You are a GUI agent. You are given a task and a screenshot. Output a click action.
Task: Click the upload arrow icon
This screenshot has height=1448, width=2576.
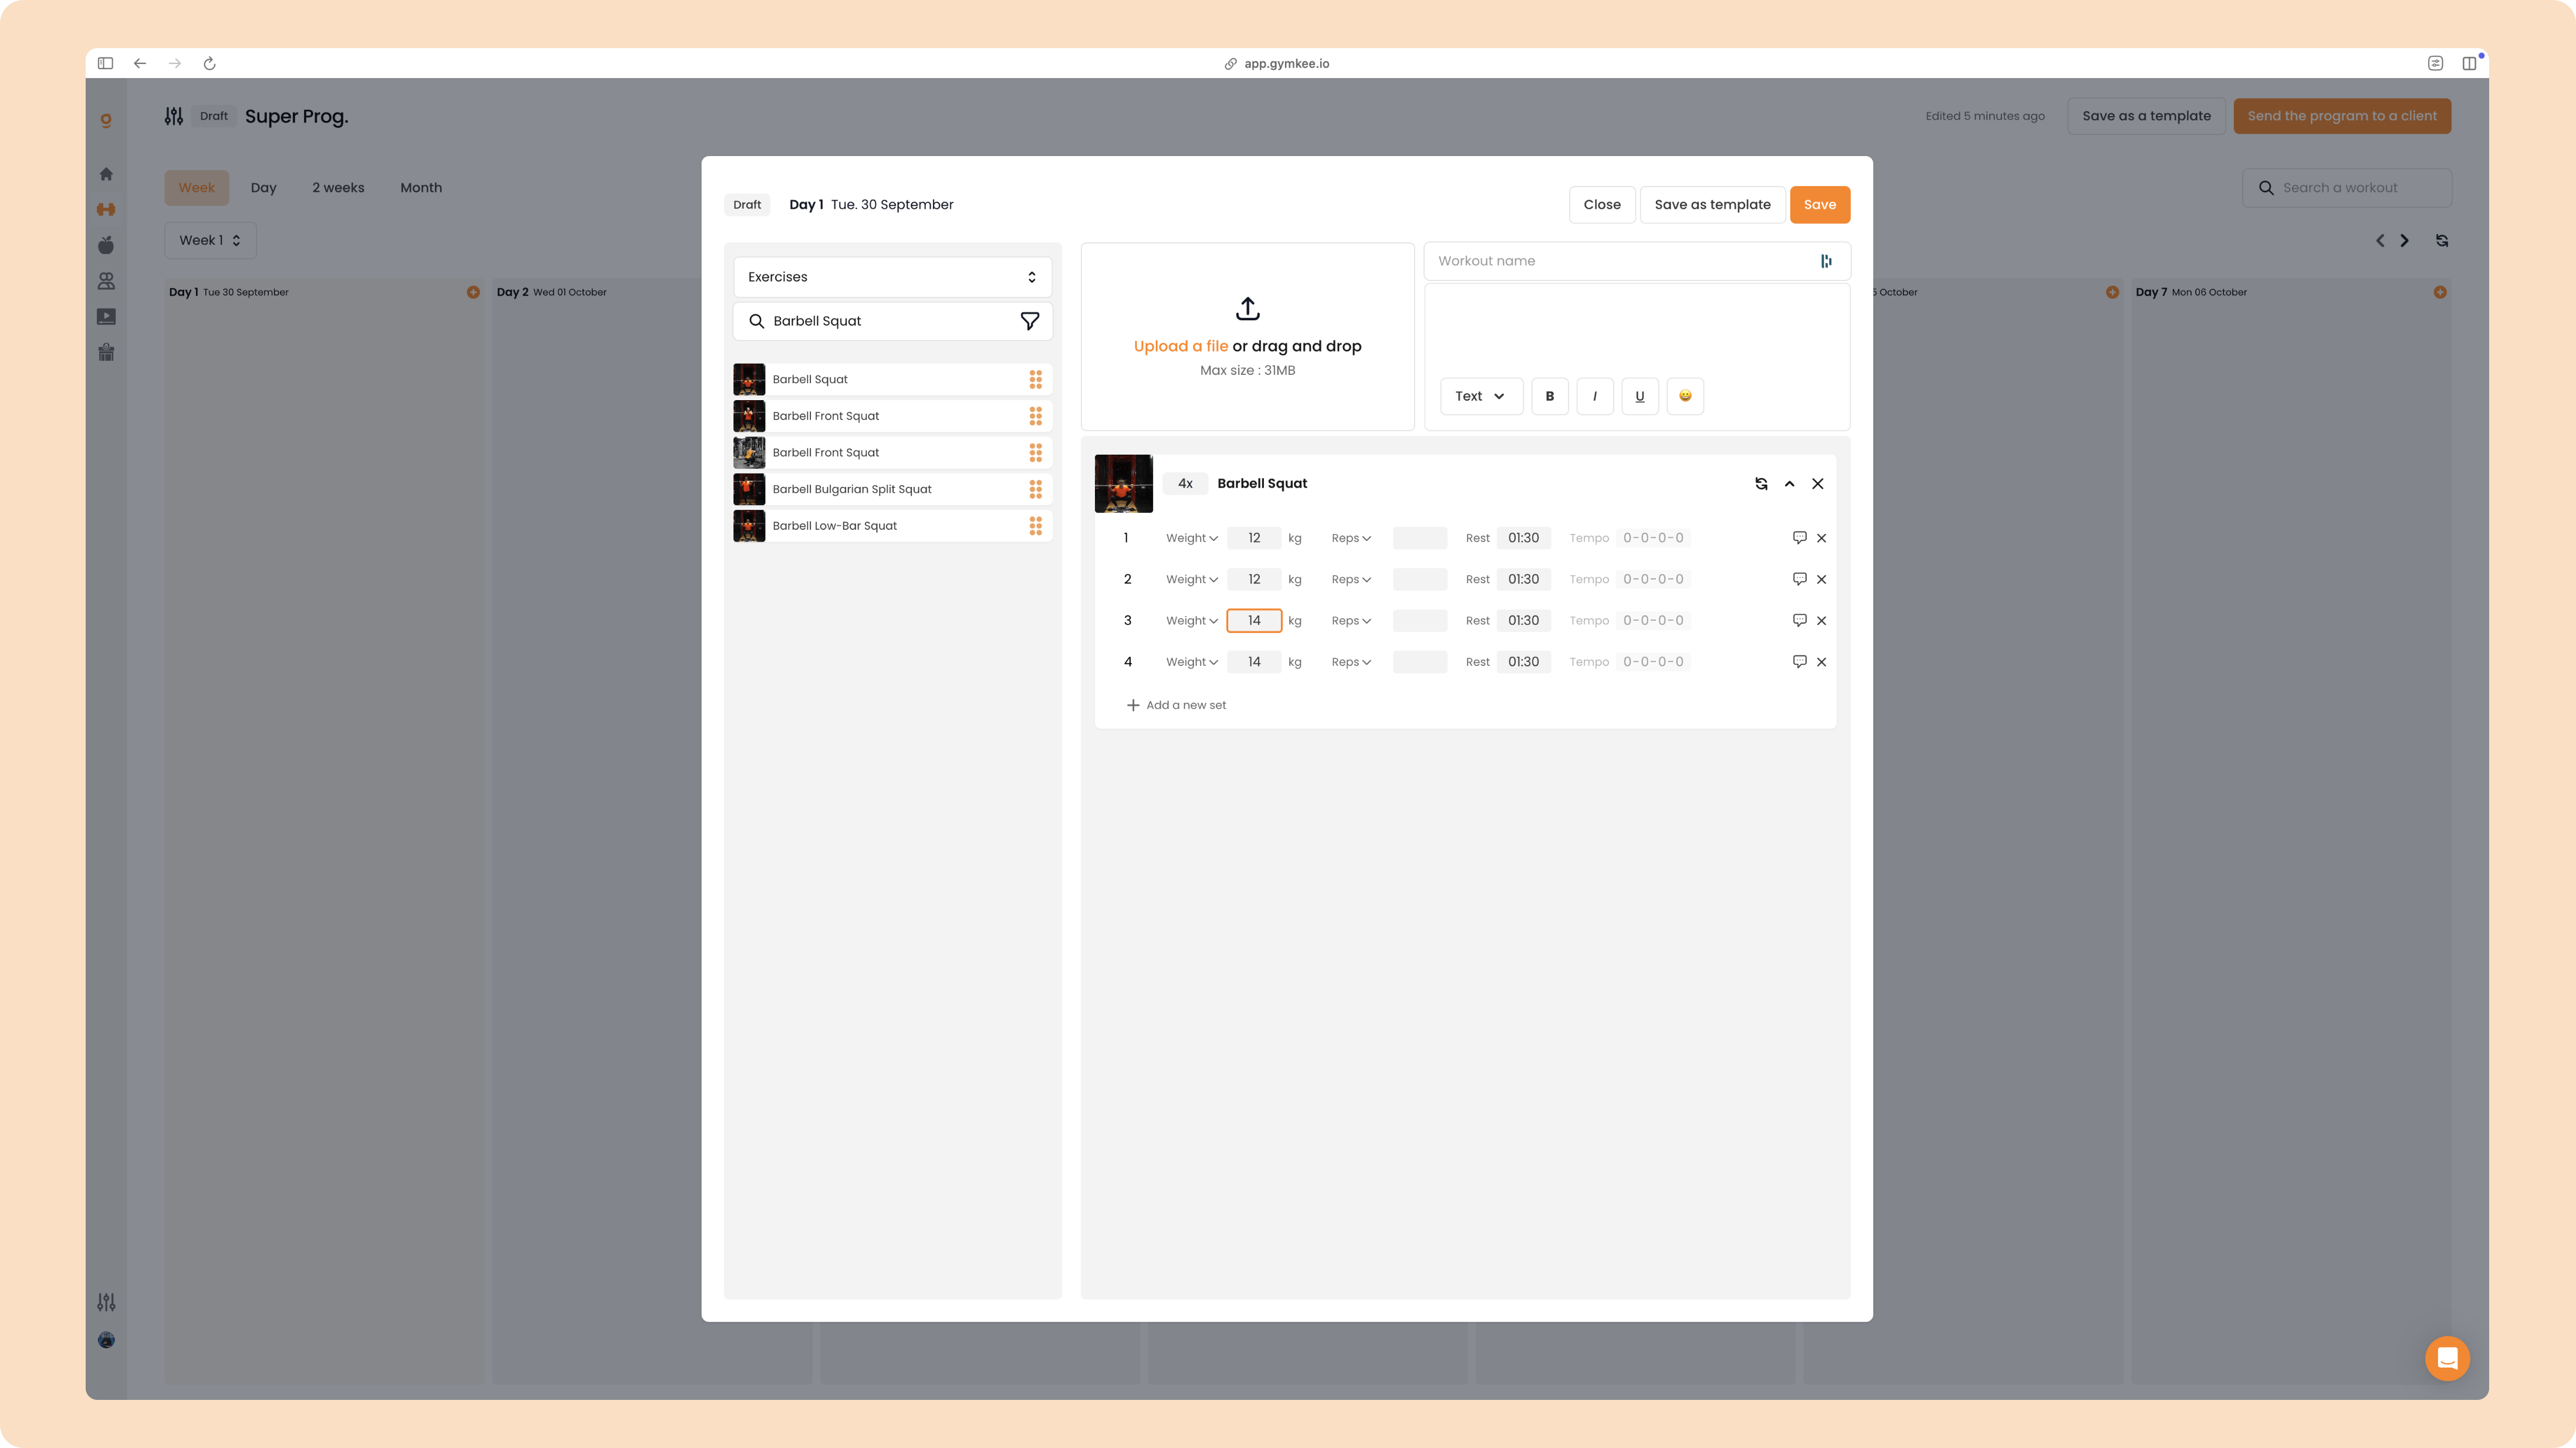pos(1247,308)
